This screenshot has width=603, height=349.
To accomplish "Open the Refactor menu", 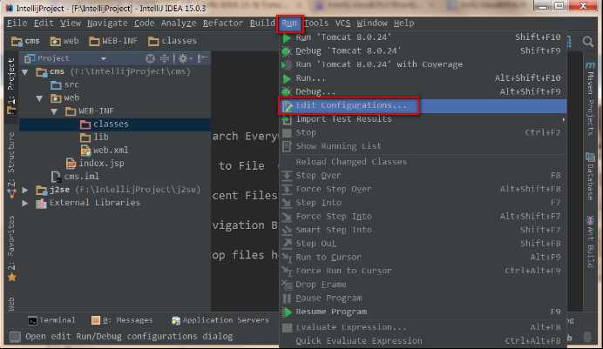I will [223, 23].
